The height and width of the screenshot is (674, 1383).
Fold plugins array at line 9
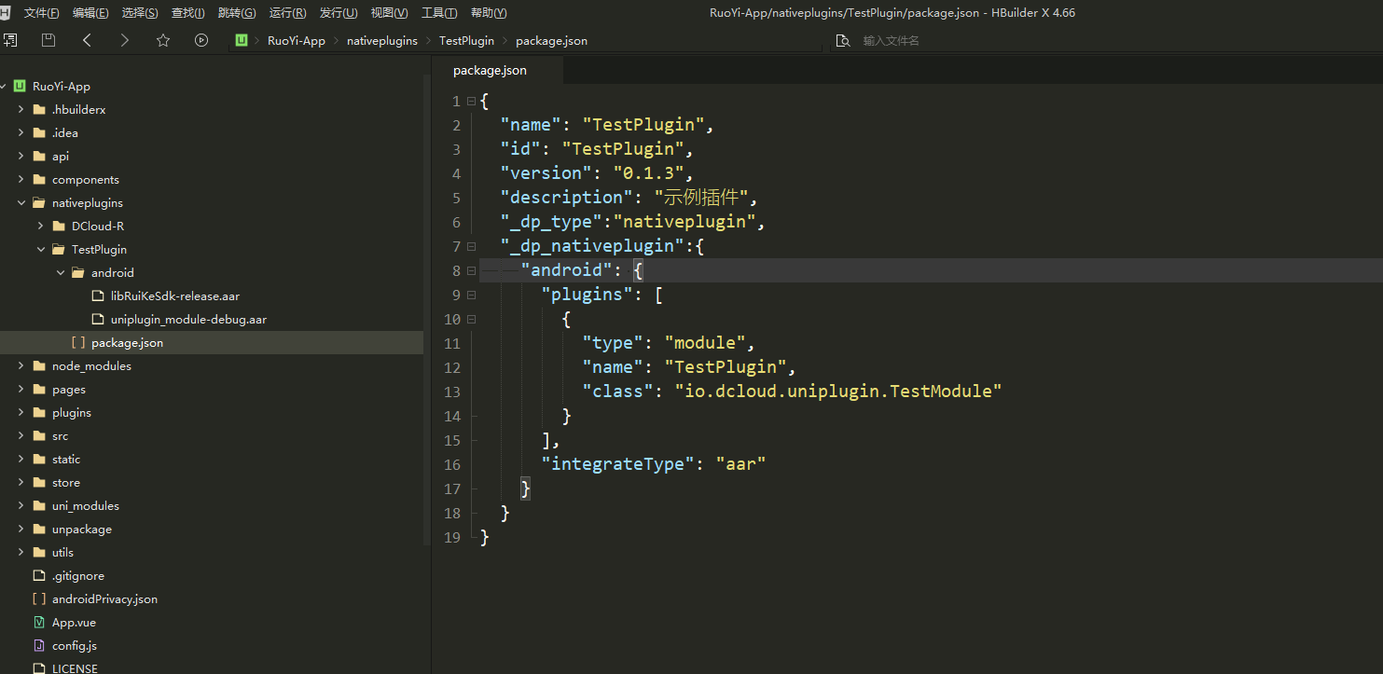point(471,295)
